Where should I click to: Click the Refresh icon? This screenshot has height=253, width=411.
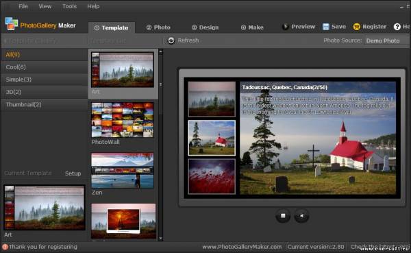(171, 40)
